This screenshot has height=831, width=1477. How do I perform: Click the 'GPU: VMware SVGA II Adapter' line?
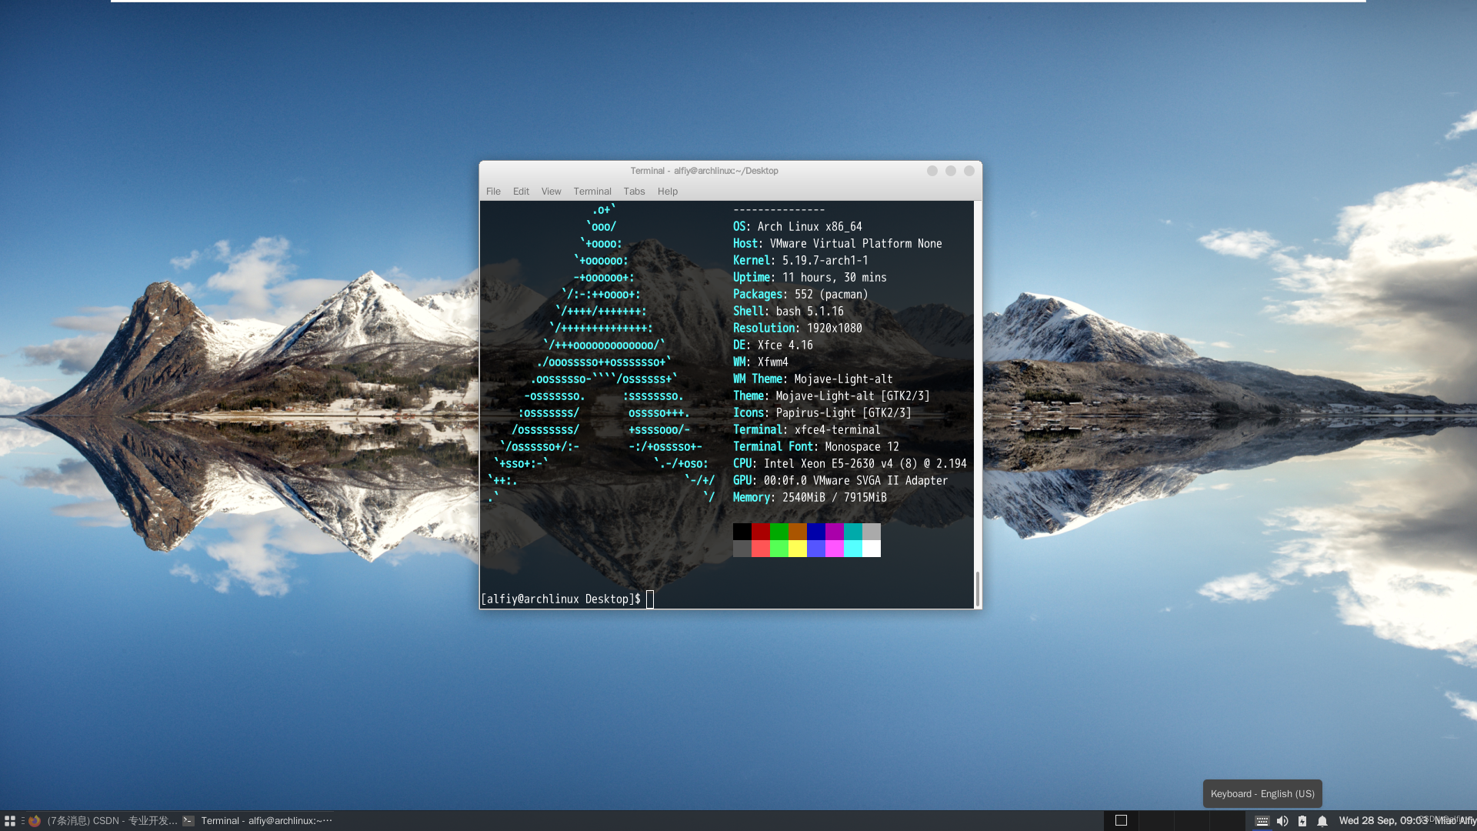tap(841, 480)
